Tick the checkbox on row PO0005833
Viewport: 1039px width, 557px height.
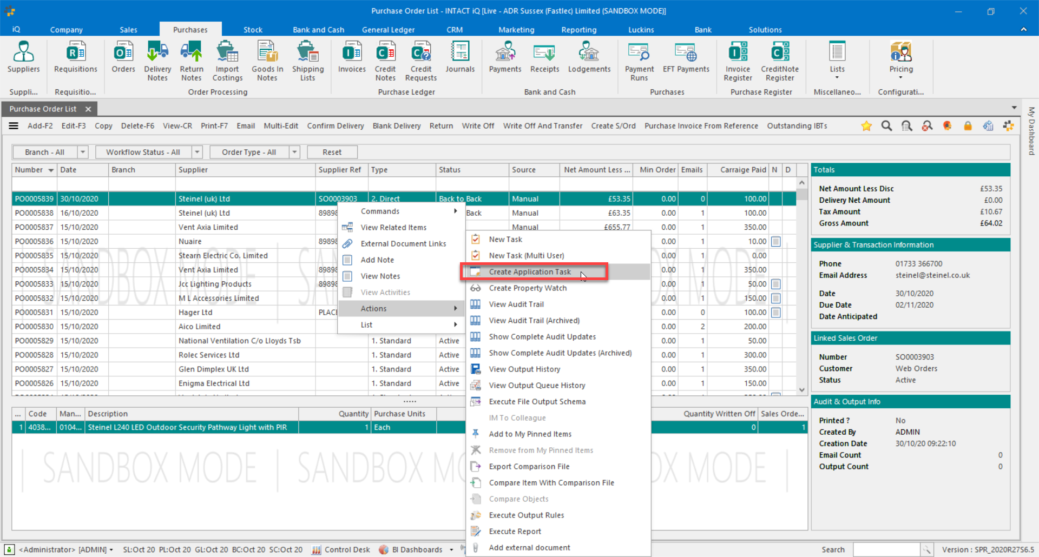pos(775,284)
